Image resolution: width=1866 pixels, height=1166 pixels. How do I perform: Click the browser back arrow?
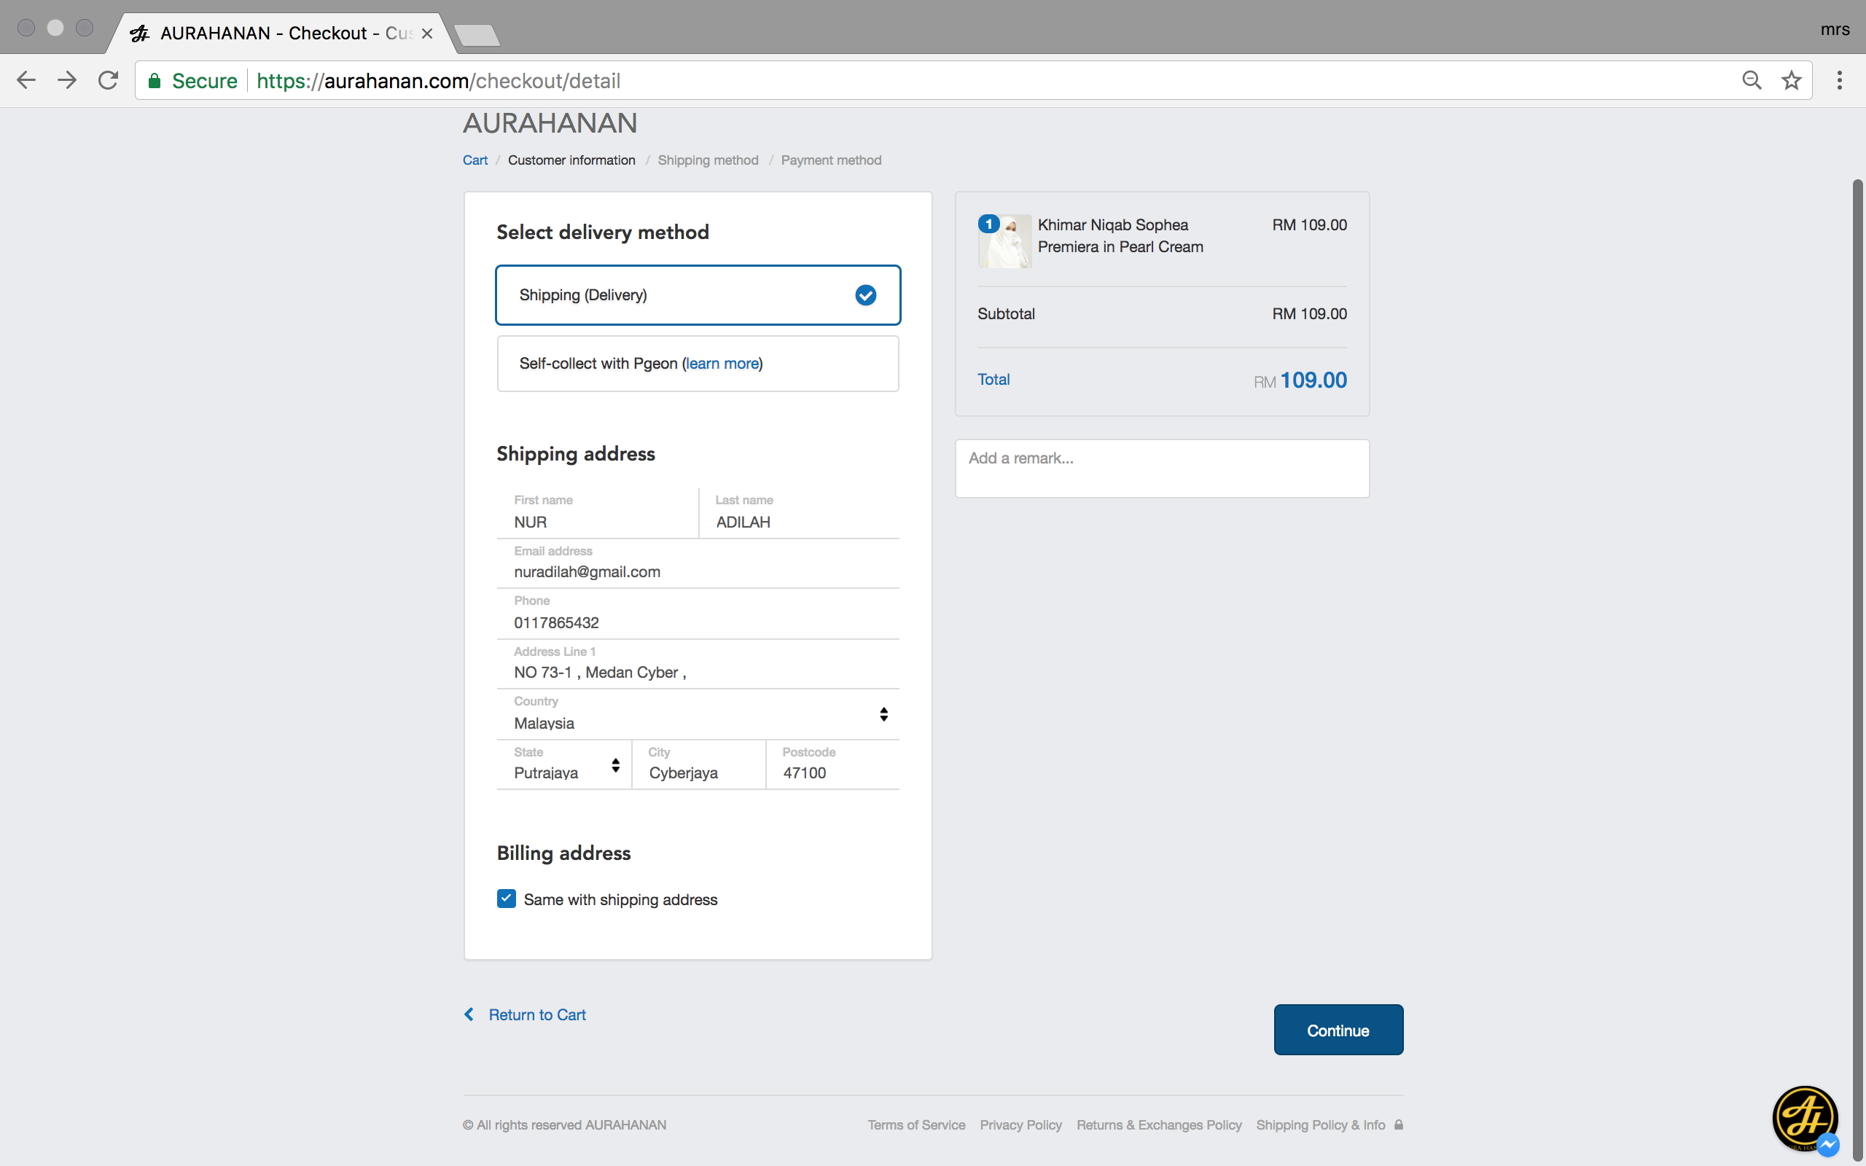26,80
